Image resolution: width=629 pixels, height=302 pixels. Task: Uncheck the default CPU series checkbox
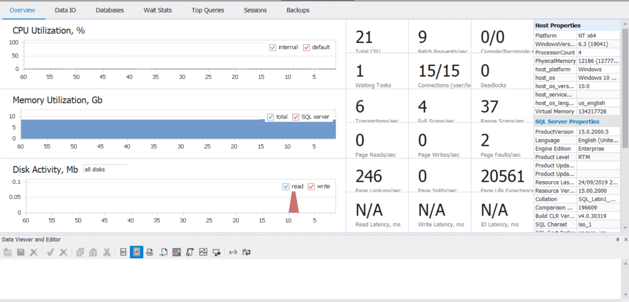[x=306, y=47]
